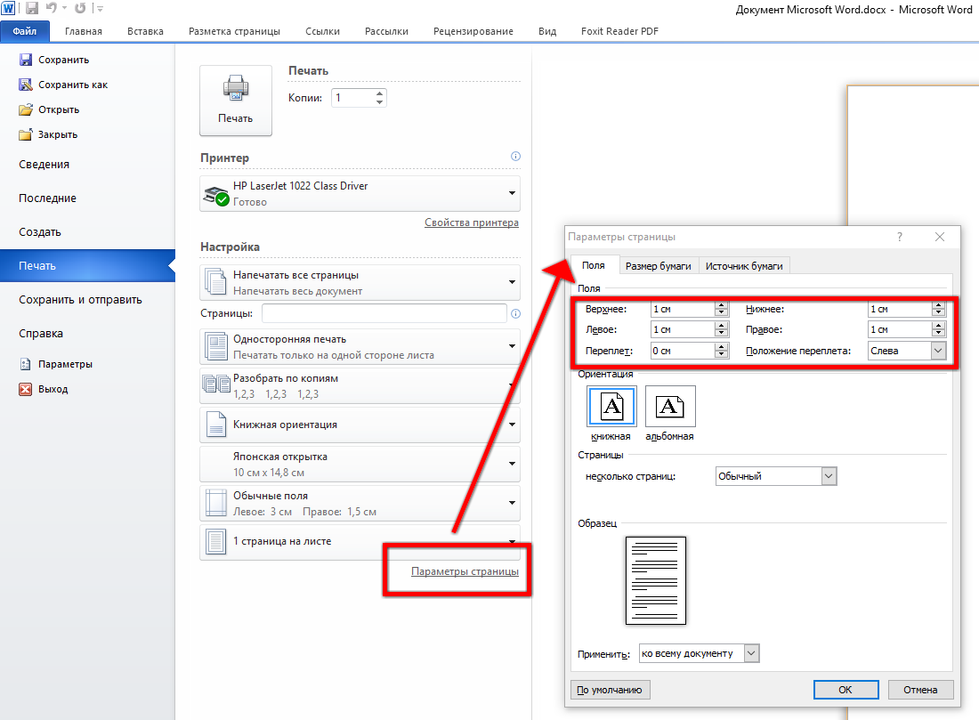Select portrait (книжная) orientation

[611, 408]
